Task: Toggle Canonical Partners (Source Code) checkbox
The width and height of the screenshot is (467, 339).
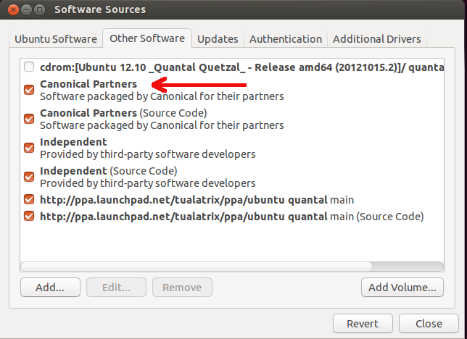Action: pyautogui.click(x=29, y=119)
